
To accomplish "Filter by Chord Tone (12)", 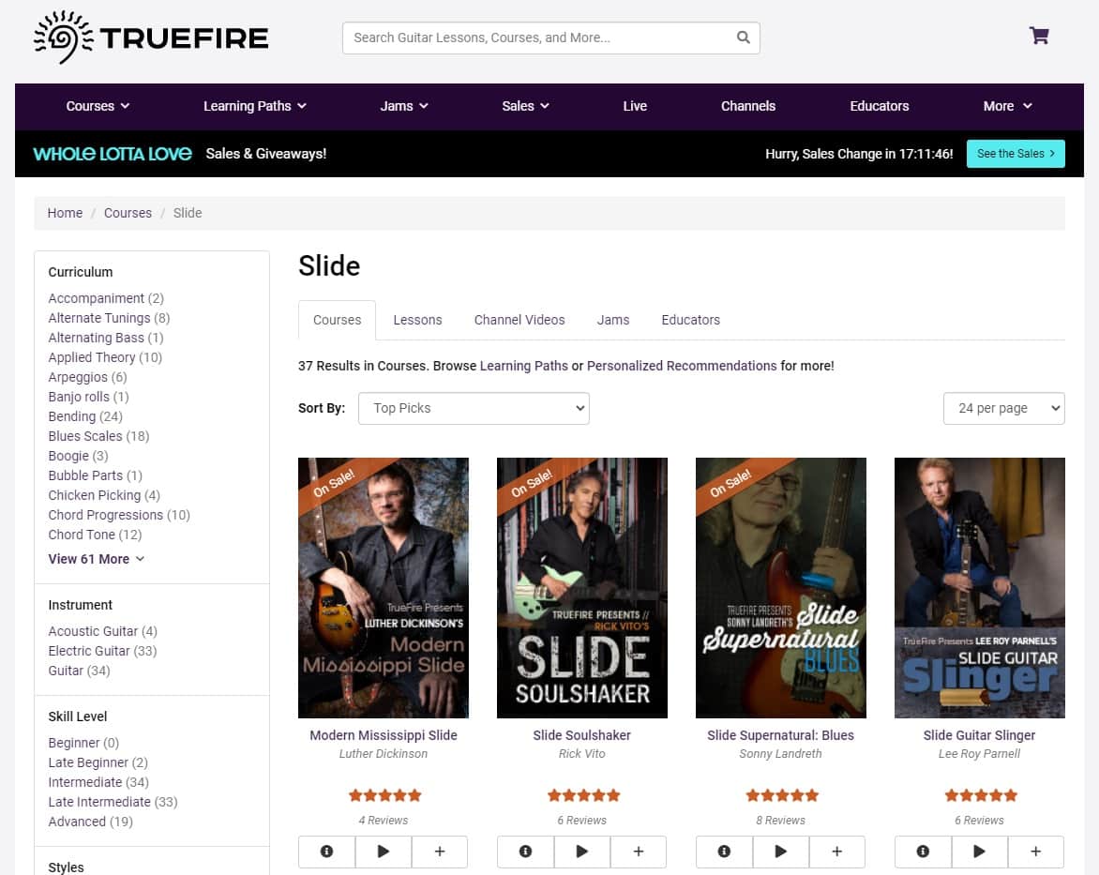I will 95,535.
